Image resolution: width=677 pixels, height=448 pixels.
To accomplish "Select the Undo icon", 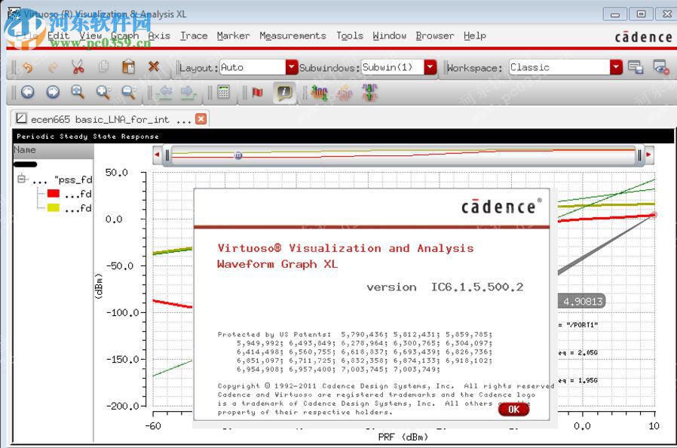I will click(x=28, y=67).
